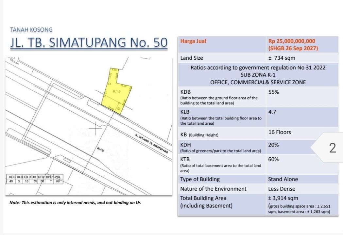Open the JL. TB. SIMATUPANG No. 50 title

point(89,43)
